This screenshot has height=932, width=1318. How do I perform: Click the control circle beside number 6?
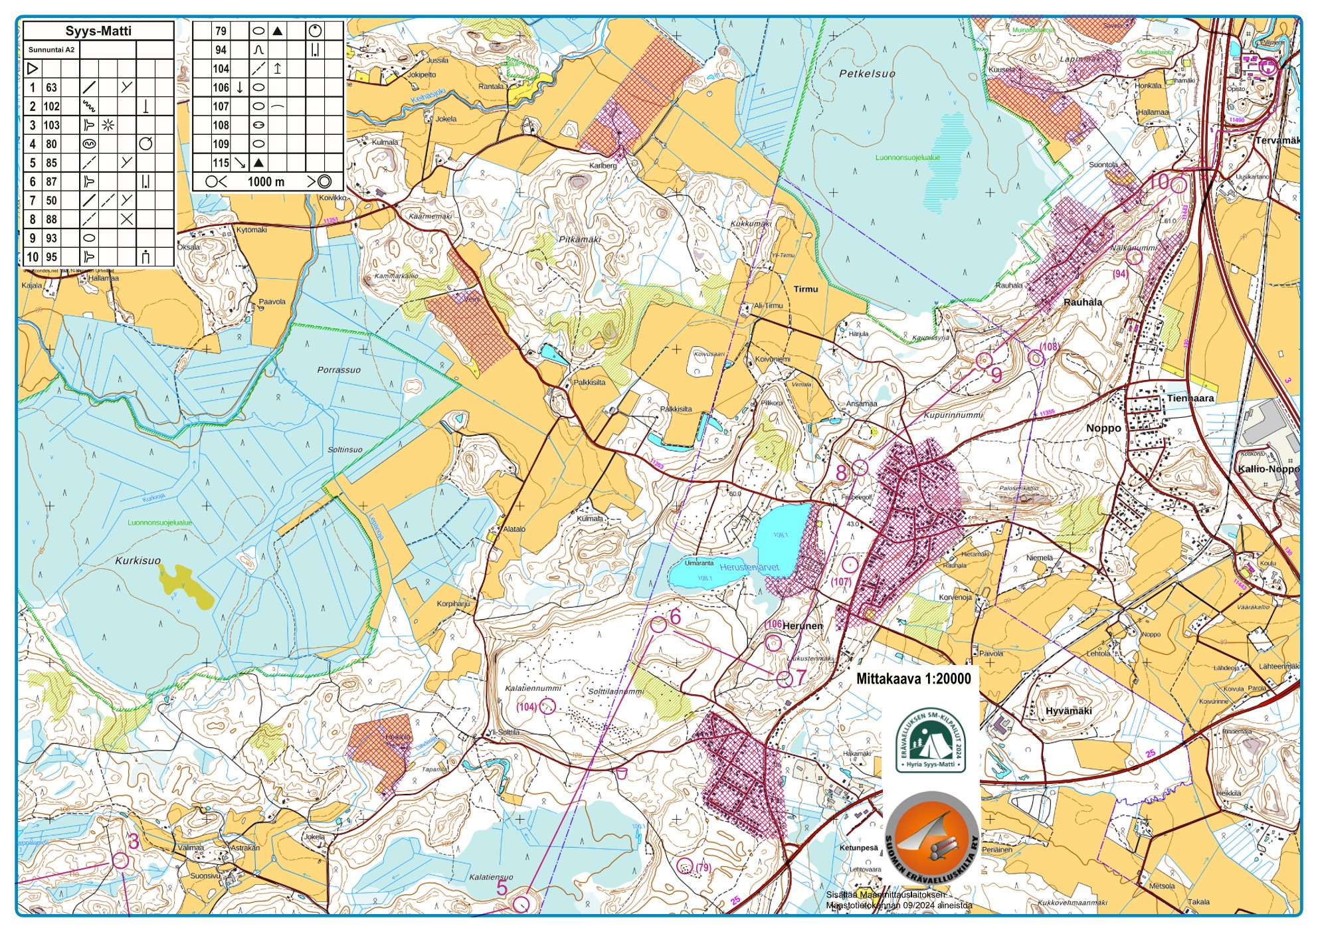click(x=658, y=624)
